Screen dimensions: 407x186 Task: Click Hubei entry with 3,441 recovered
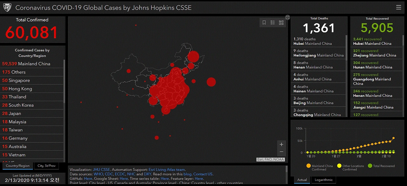(377, 41)
